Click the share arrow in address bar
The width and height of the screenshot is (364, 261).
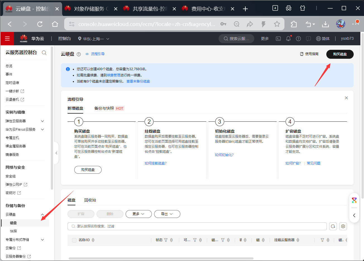point(250,24)
